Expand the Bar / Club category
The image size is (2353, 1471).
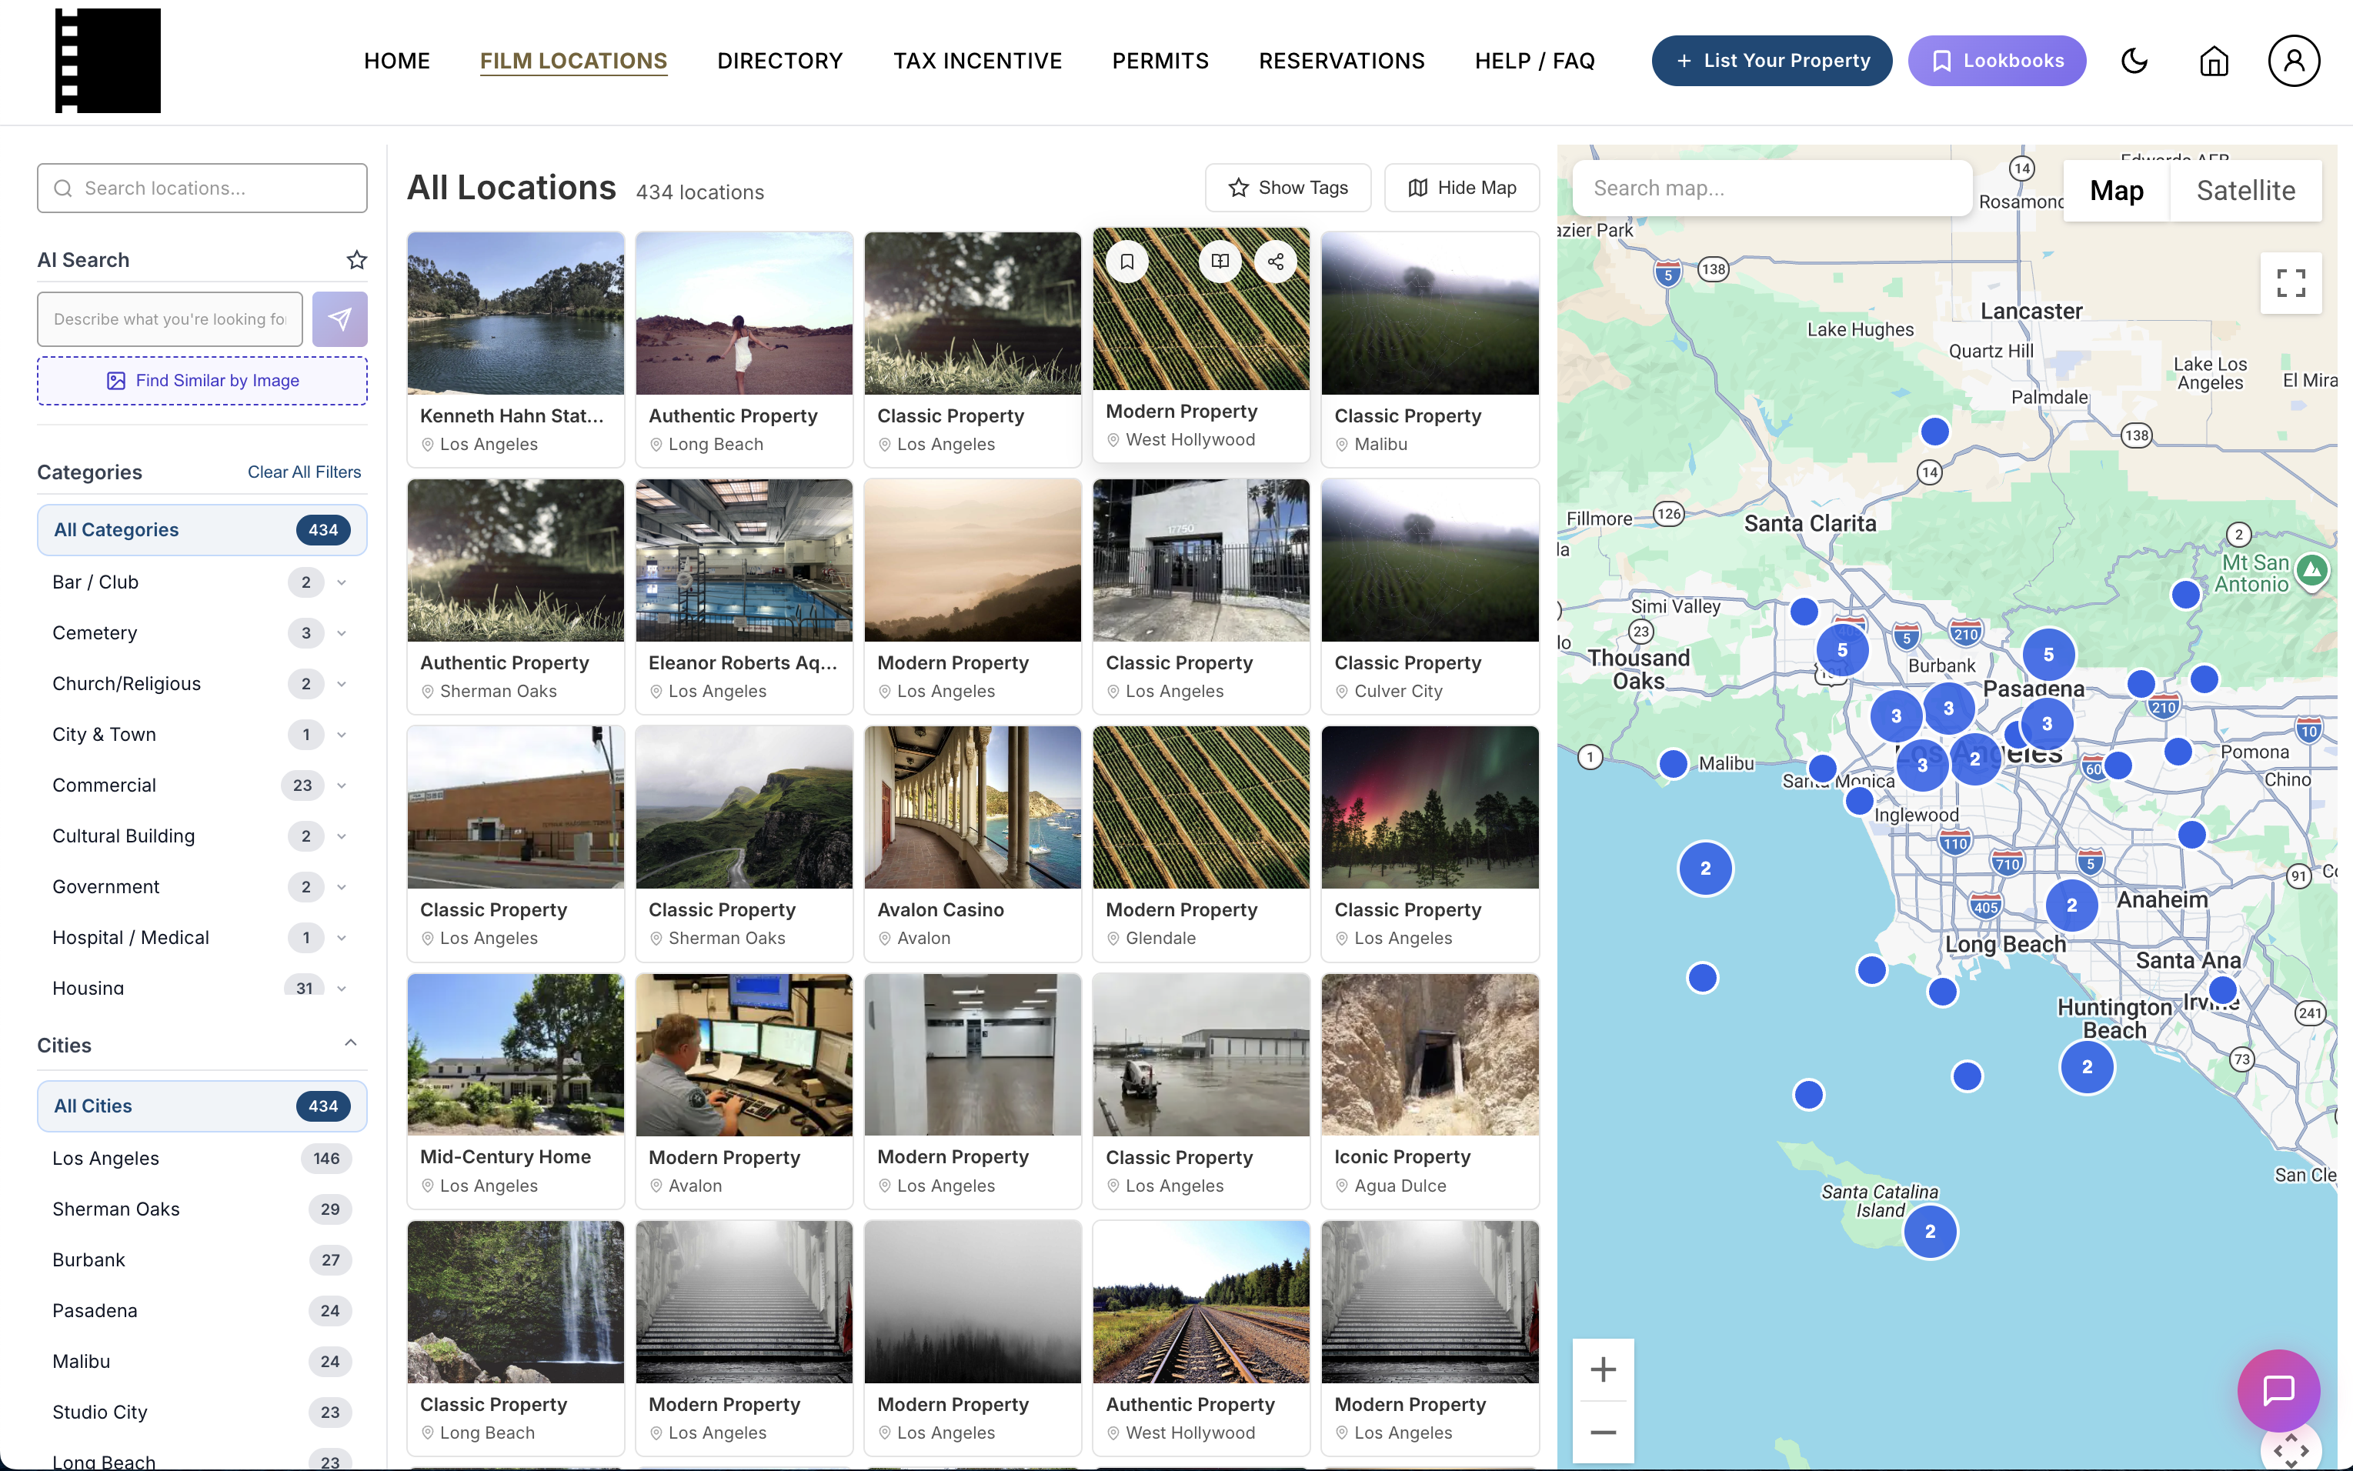click(342, 582)
